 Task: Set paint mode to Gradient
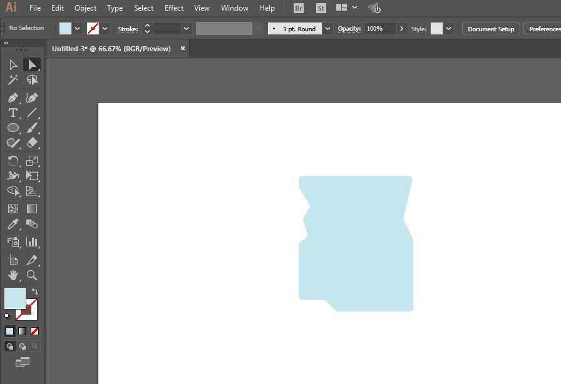tap(22, 331)
